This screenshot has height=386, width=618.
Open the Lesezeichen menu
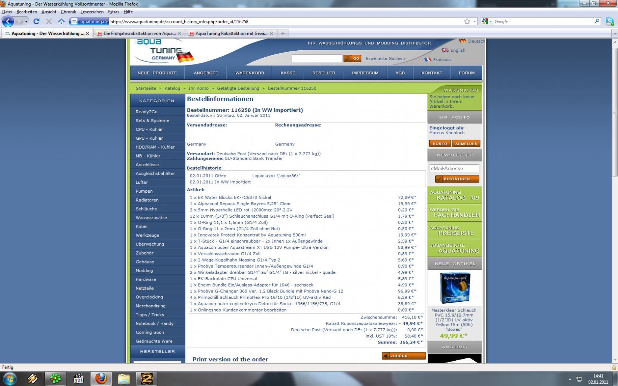(92, 12)
